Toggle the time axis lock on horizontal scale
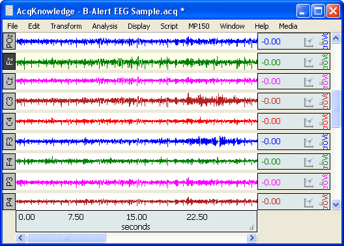 pos(252,227)
